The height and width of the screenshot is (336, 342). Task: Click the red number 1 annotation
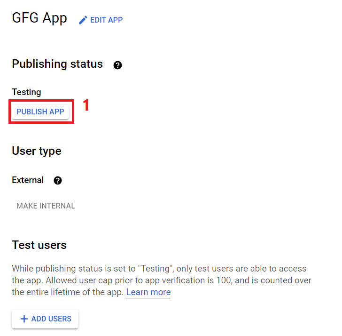tap(86, 105)
